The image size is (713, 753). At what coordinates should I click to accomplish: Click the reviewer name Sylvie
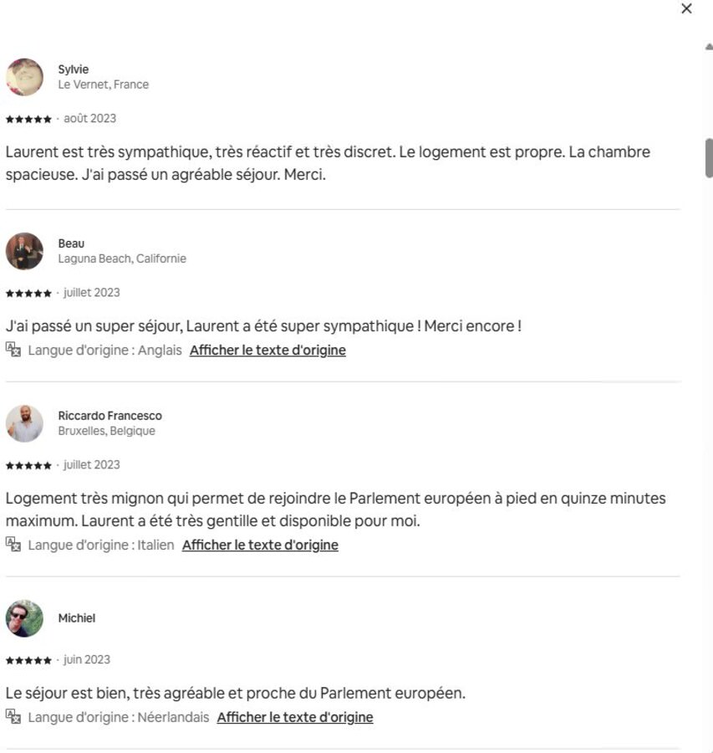coord(74,69)
